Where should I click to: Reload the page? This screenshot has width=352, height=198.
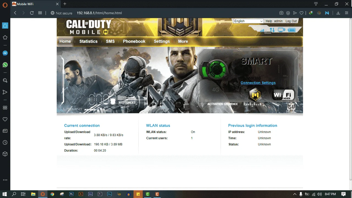click(32, 13)
